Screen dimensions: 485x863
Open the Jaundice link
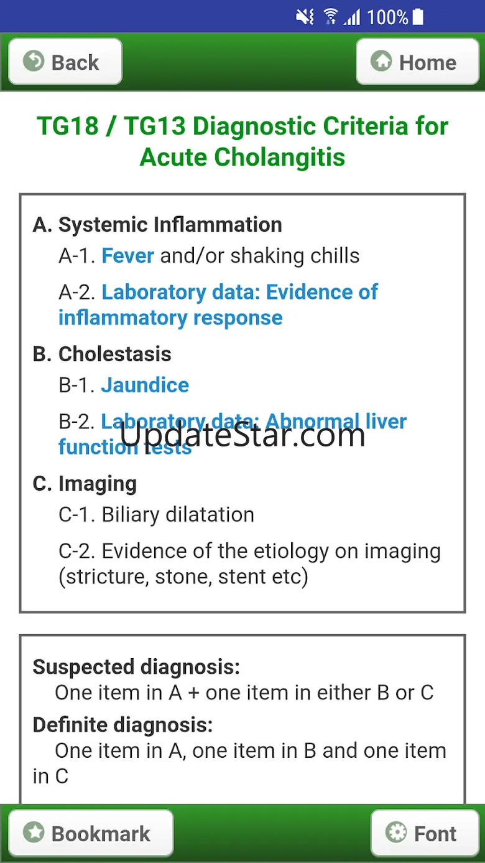145,385
